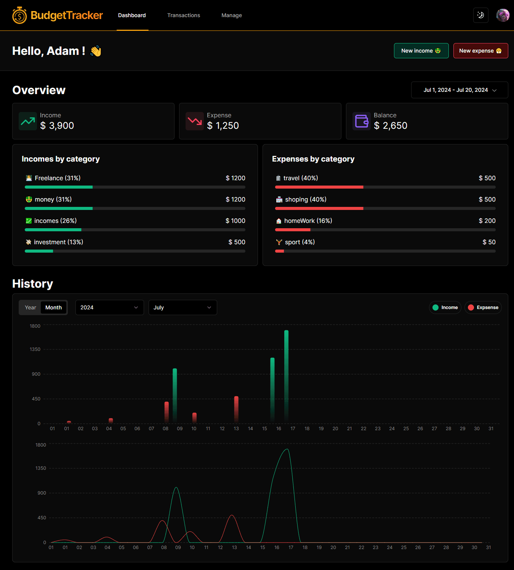Switch history view to Year
The width and height of the screenshot is (514, 570).
(30, 307)
